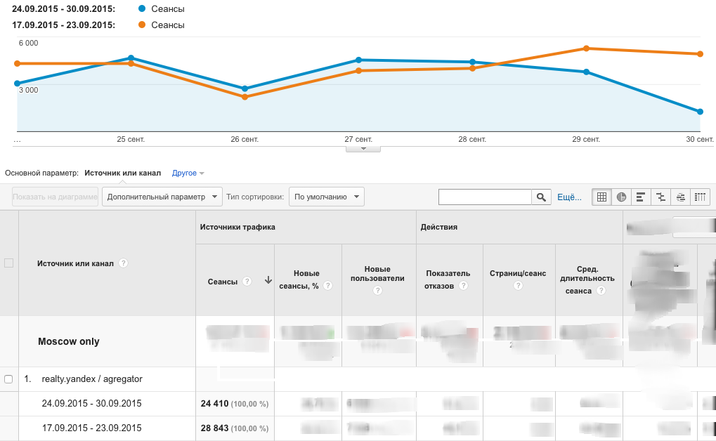Switch to term cloud view icon
Screen dimensions: 716x441
click(680, 197)
